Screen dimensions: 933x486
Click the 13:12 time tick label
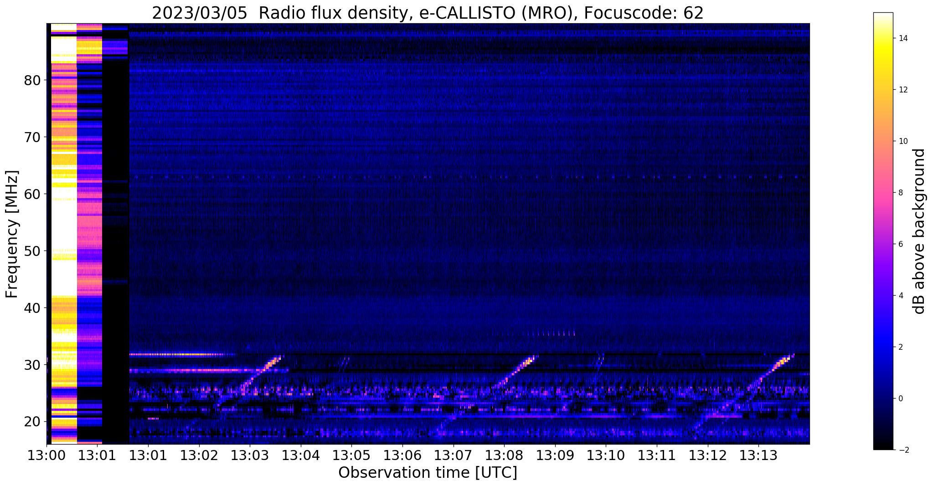click(x=707, y=455)
